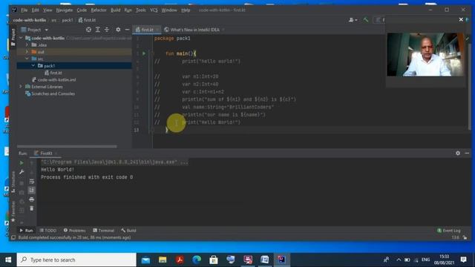Click IntelliJ IDEA icon in taskbar

click(x=282, y=260)
